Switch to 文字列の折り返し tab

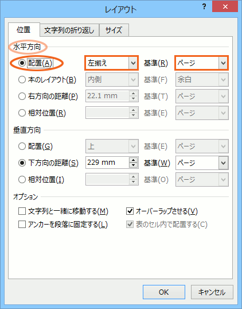tap(69, 30)
